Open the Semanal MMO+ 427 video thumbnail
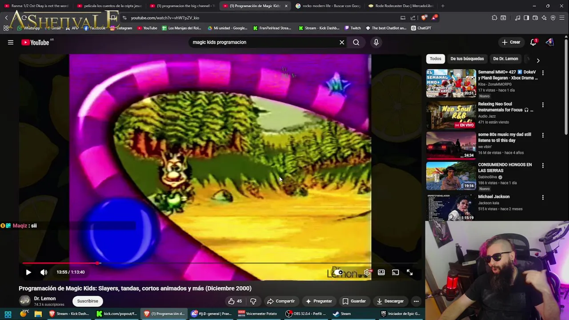Image resolution: width=569 pixels, height=320 pixels. [x=451, y=83]
